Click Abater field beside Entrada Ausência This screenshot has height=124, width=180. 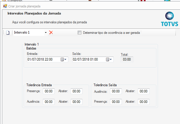pos(77,102)
